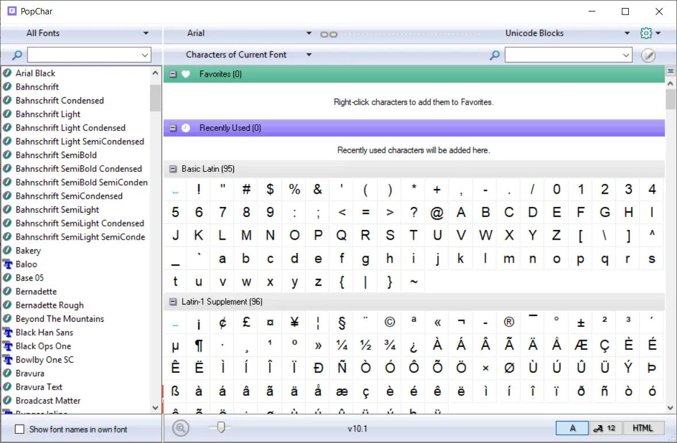Click the Favorites heart icon
The height and width of the screenshot is (443, 677).
(x=186, y=74)
